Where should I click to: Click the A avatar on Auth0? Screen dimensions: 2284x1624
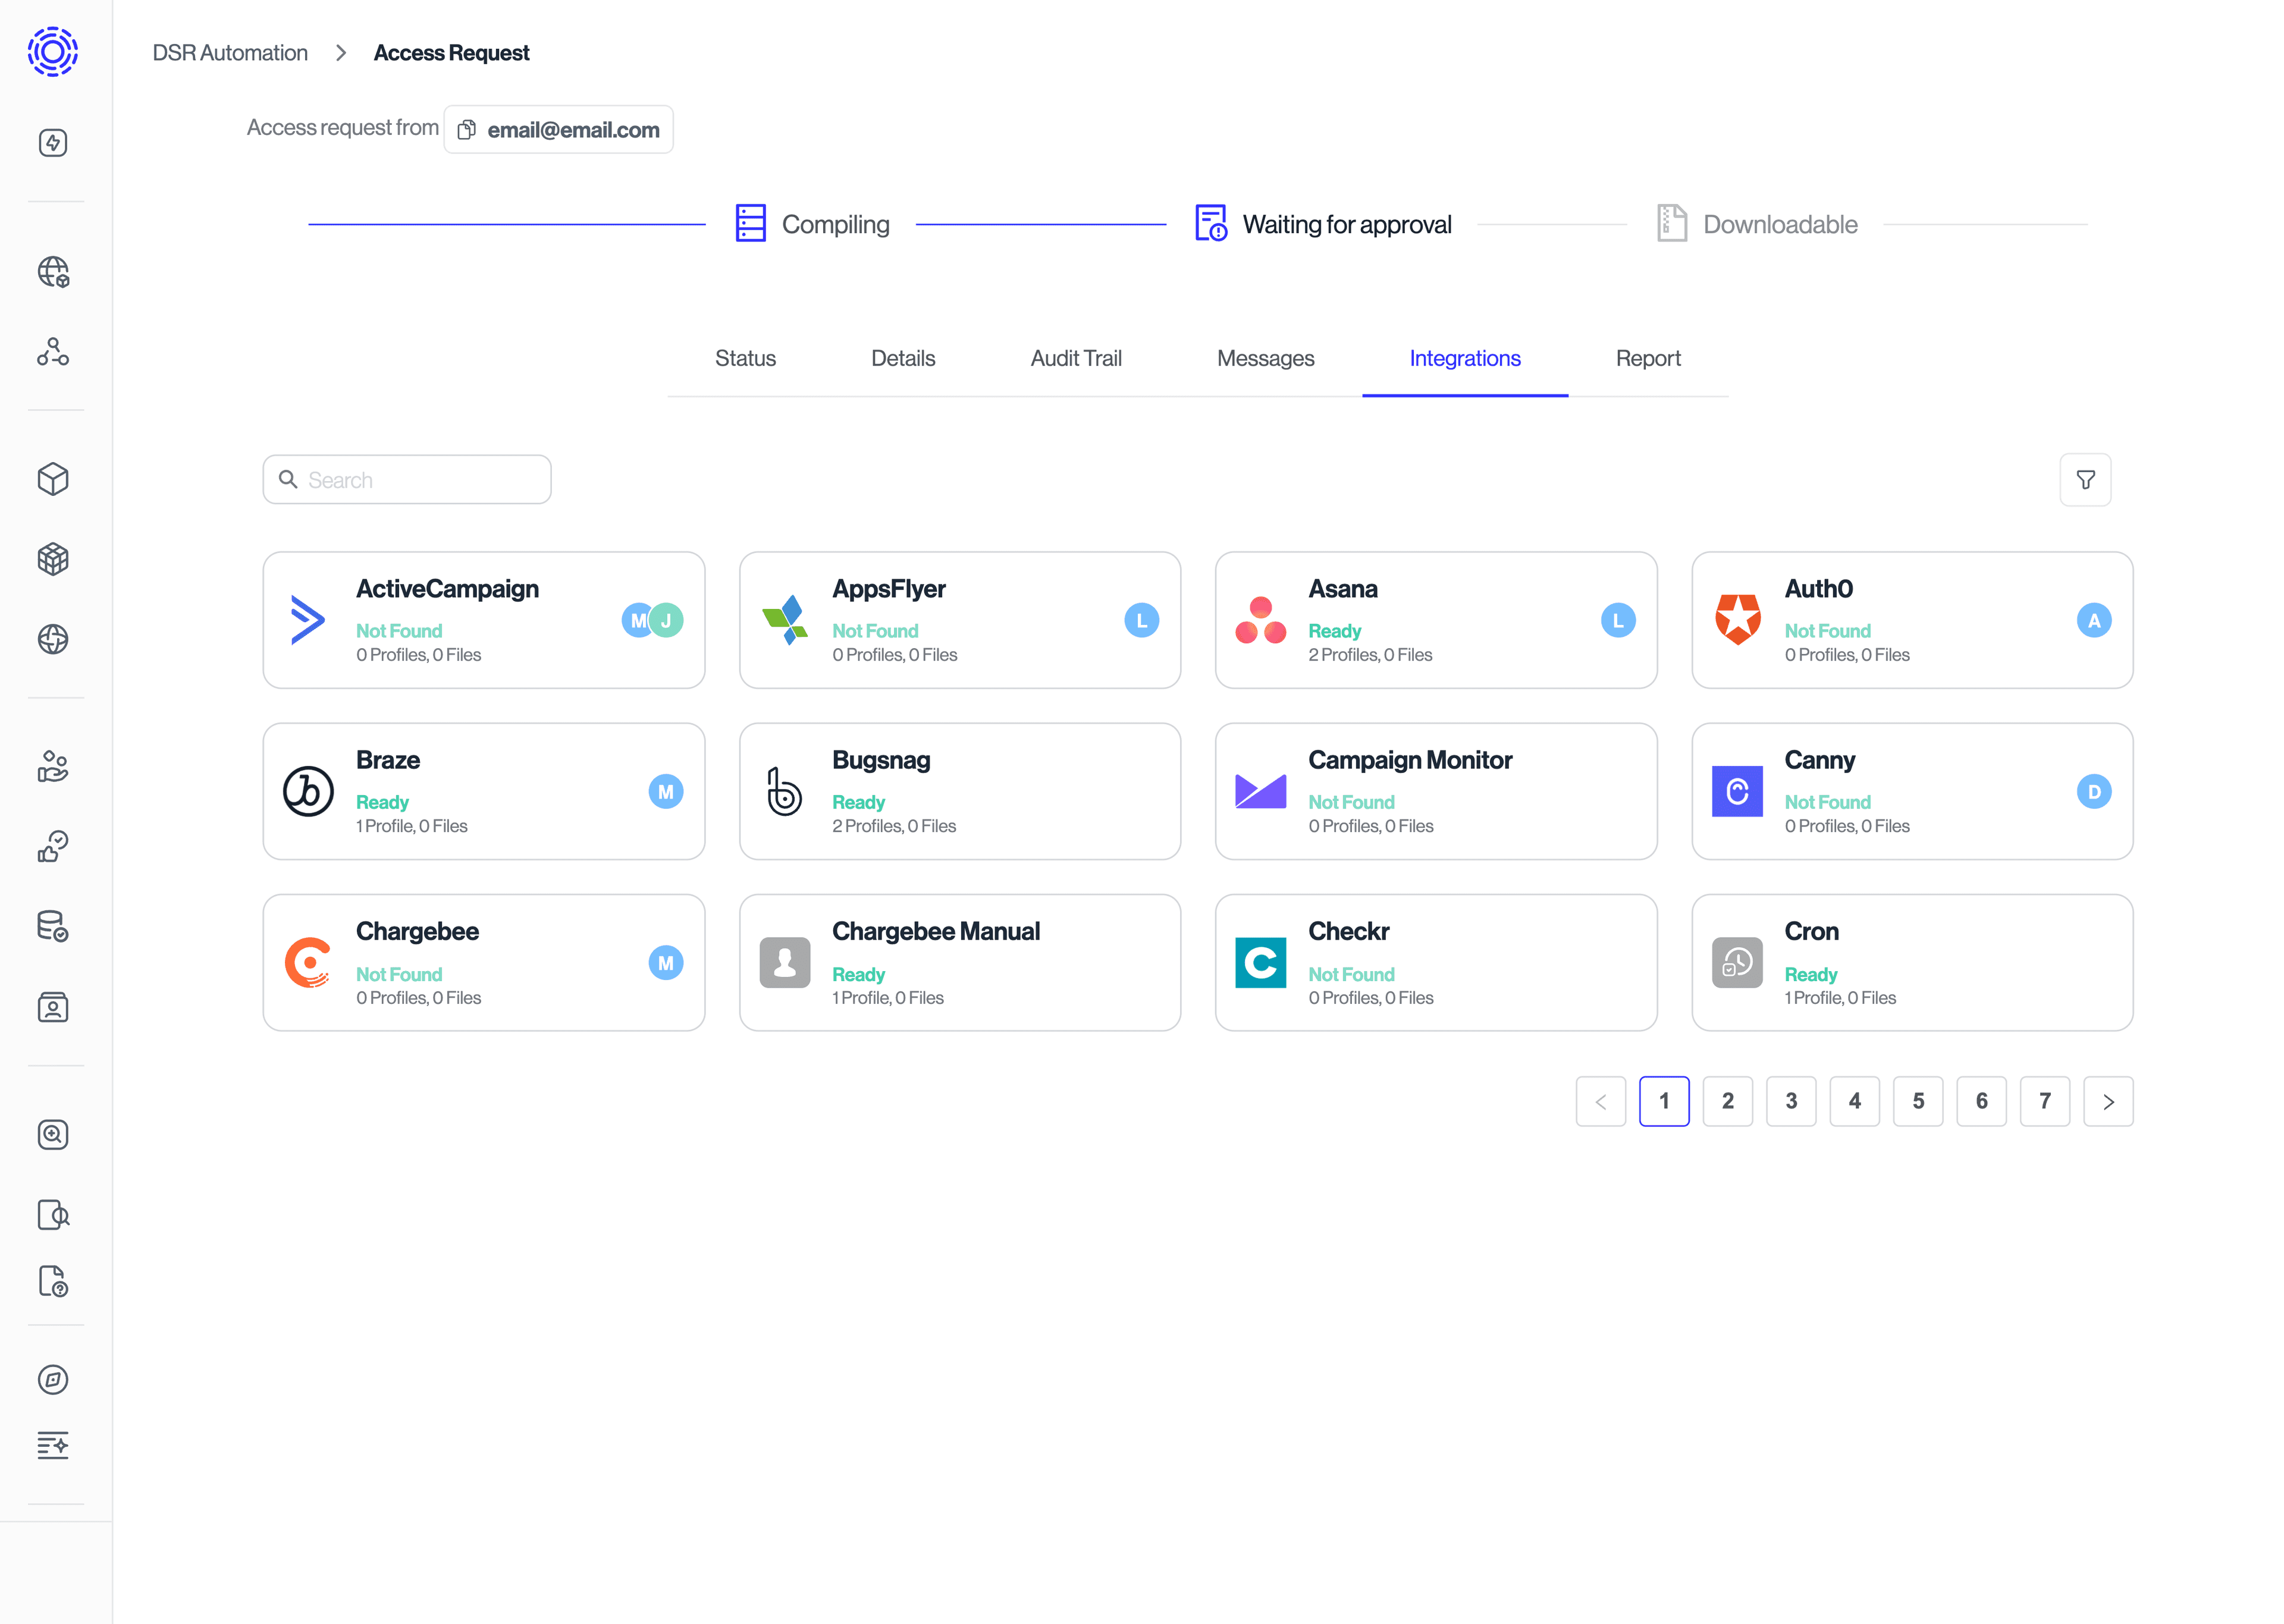pos(2094,620)
